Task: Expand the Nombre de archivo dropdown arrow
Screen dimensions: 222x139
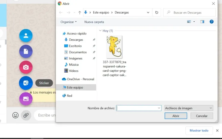Action: (159, 108)
